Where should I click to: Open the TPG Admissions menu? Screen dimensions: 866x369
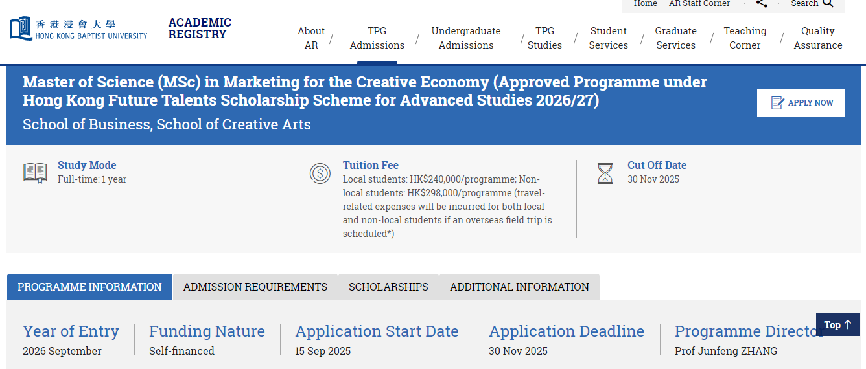(377, 38)
